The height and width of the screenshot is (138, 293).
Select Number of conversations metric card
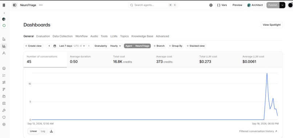(45, 59)
